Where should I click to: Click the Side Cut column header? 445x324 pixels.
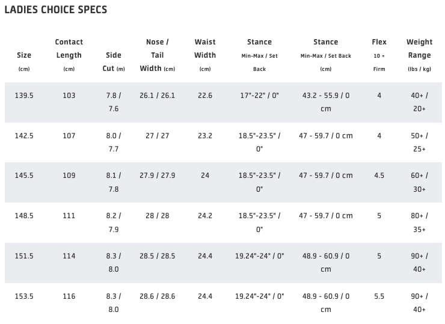[114, 61]
